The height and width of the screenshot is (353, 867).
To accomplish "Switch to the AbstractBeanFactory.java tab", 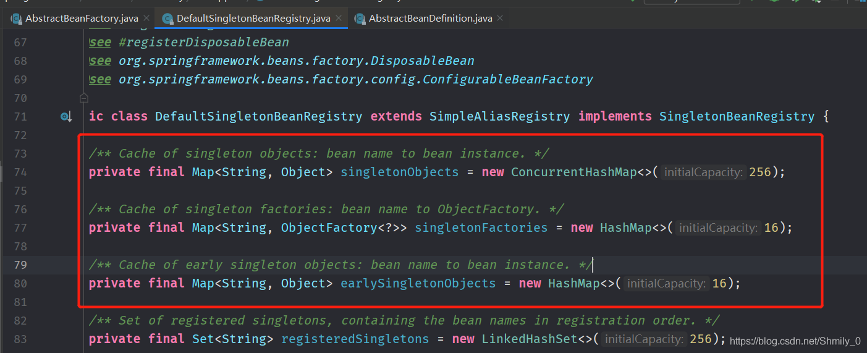I will coord(81,19).
